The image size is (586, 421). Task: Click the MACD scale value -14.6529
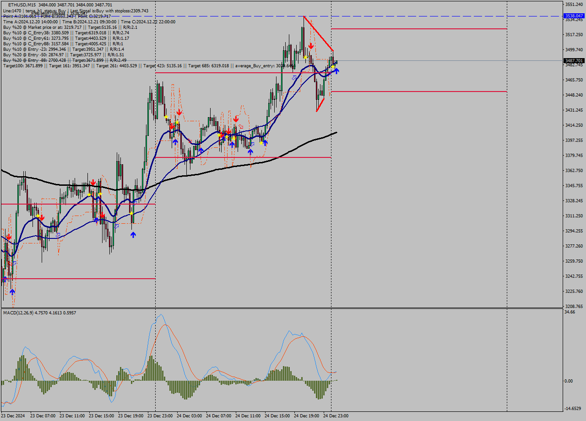[573, 409]
